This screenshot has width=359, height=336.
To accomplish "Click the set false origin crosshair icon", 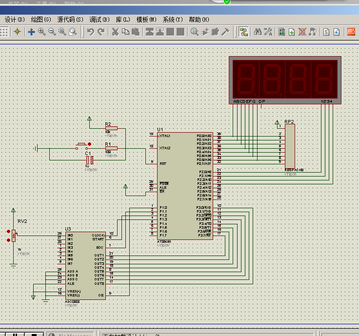I will [x=18, y=32].
